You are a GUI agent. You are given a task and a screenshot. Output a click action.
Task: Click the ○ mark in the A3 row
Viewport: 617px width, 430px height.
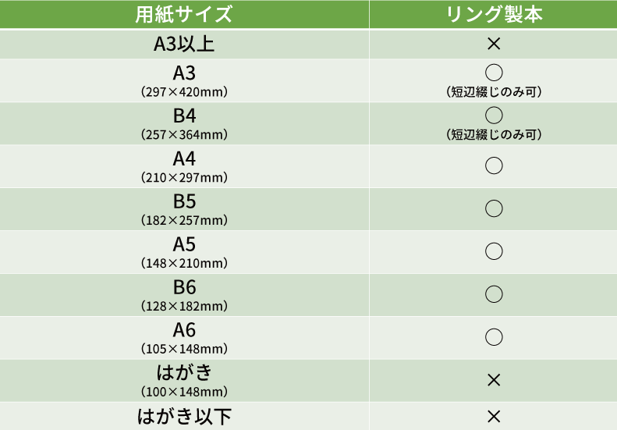click(493, 73)
